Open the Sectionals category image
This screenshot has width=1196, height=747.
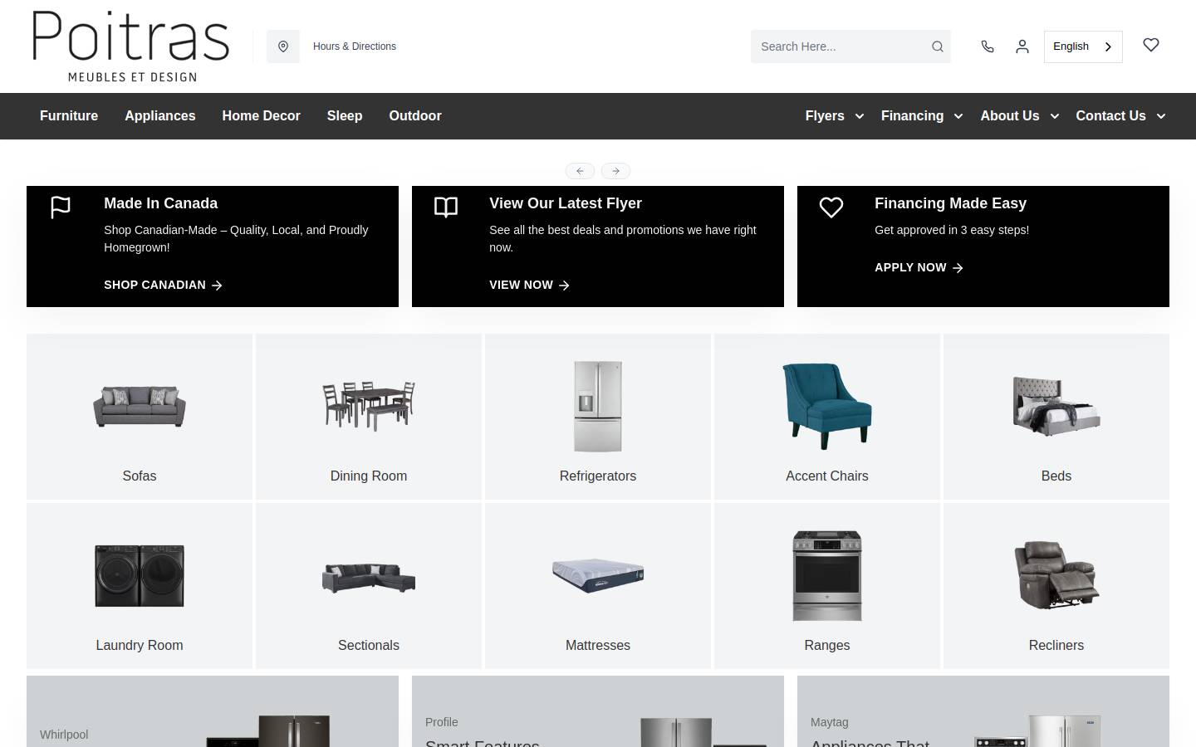click(369, 578)
